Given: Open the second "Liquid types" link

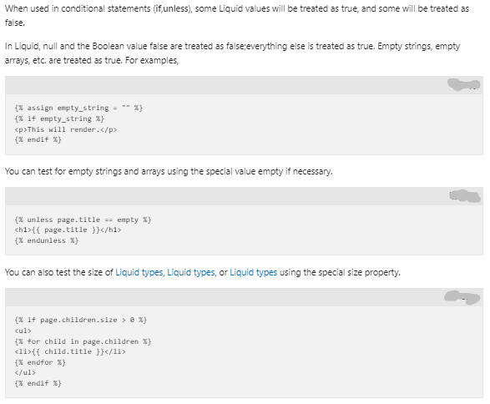Looking at the screenshot, I should [191, 272].
